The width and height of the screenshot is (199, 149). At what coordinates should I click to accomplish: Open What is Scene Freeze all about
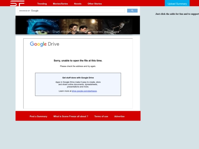click(x=71, y=116)
